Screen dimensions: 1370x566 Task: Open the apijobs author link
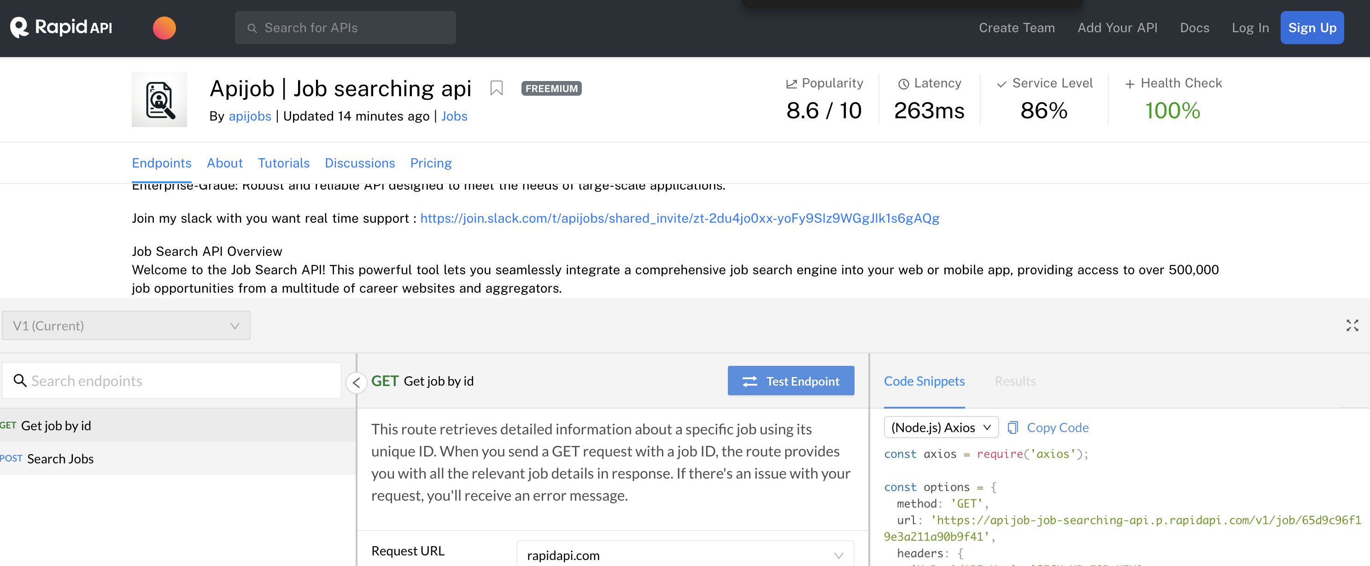click(x=250, y=116)
